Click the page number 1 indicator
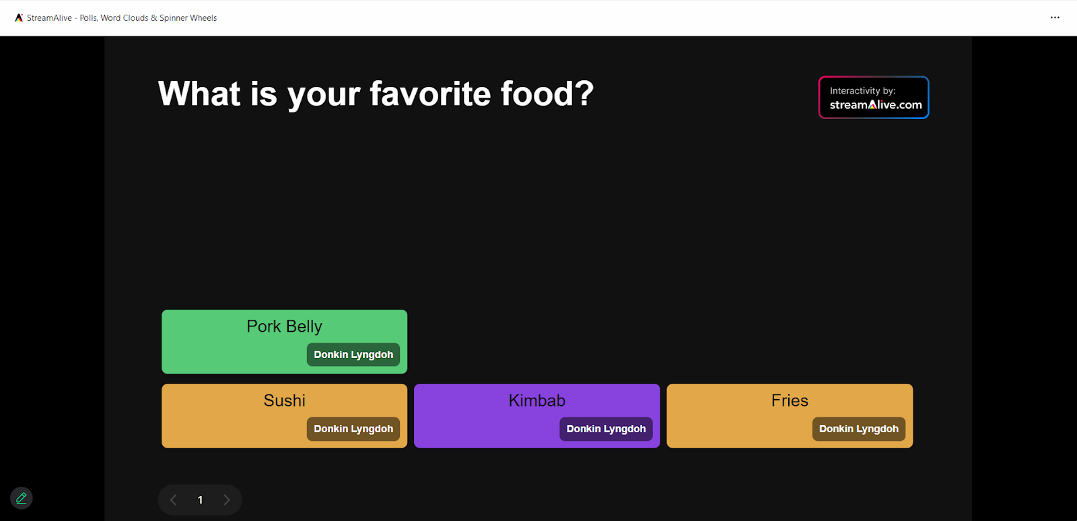This screenshot has width=1077, height=521. tap(200, 500)
